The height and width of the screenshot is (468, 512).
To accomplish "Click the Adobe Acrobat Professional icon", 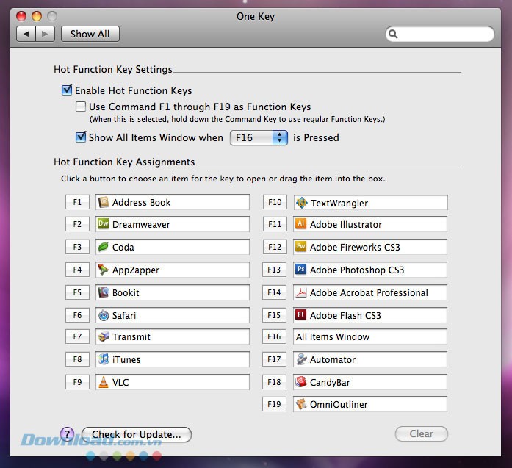I will point(300,292).
